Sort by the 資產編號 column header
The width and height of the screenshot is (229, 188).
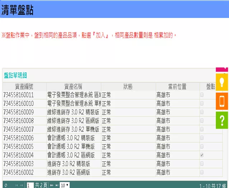[x=24, y=86]
